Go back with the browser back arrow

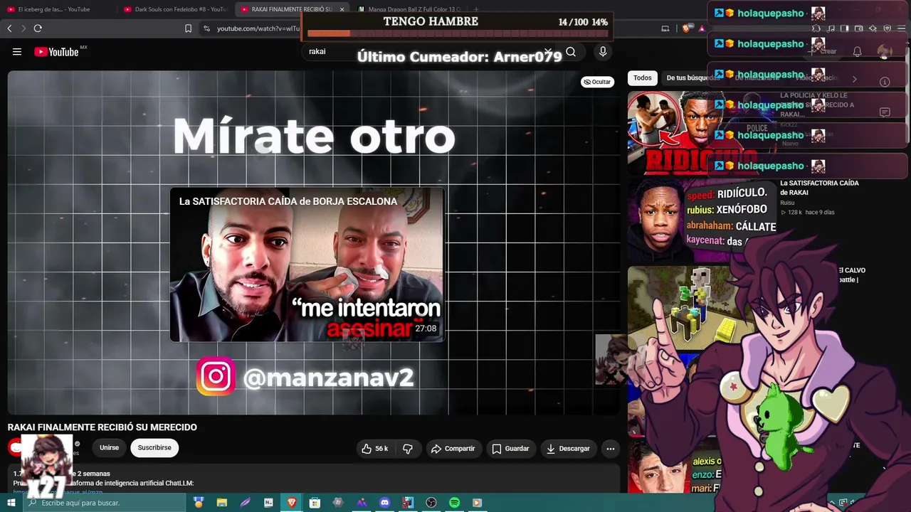[9, 28]
